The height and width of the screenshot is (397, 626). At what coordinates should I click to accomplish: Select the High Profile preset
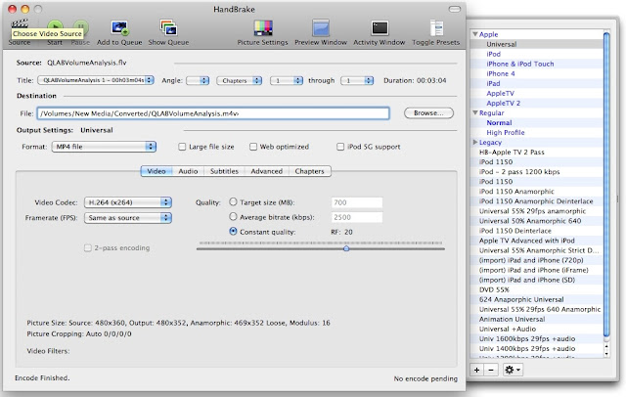[x=506, y=132]
